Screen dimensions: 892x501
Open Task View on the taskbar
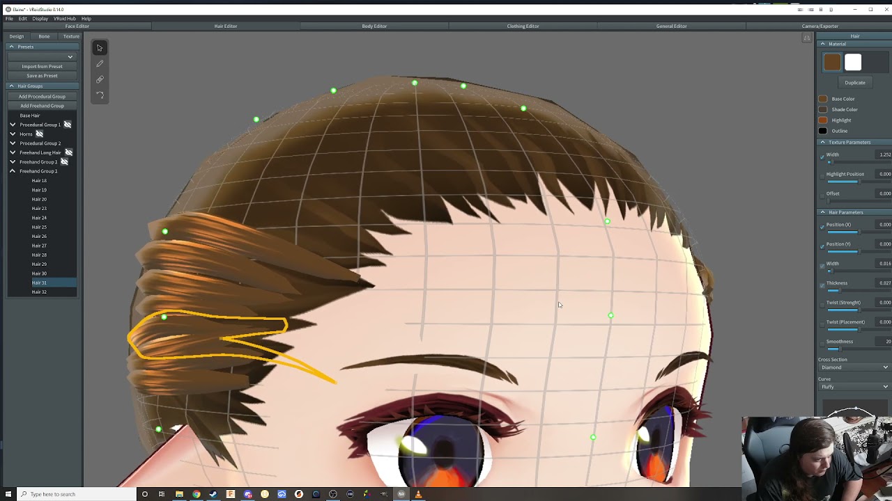[162, 494]
